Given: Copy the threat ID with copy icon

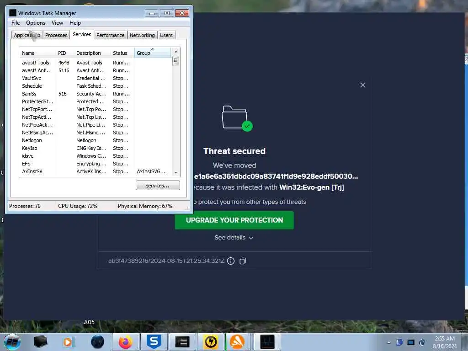Looking at the screenshot, I should click(x=243, y=261).
